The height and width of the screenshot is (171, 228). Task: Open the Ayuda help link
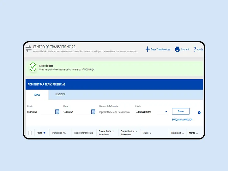point(200,50)
